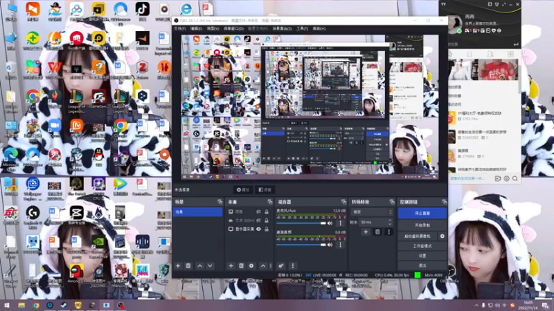Viewport: 554px width, 311px height.
Task: Click the 启动虚拟摄像机 button
Action: [418, 236]
